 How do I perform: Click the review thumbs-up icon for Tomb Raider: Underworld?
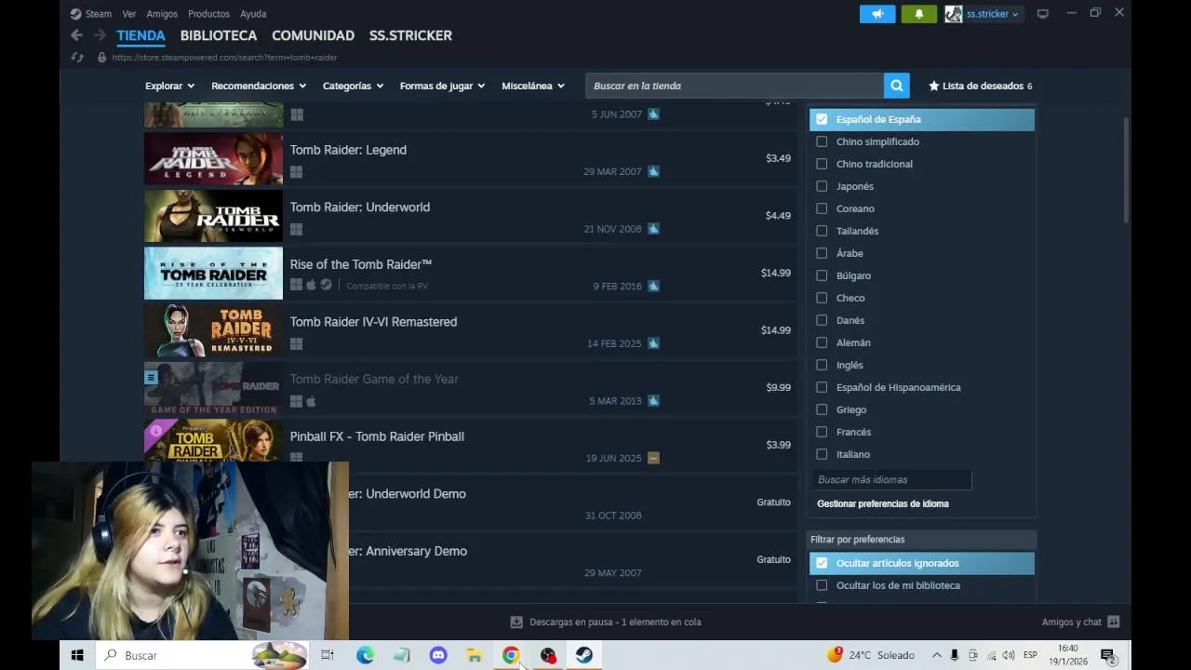pos(653,229)
